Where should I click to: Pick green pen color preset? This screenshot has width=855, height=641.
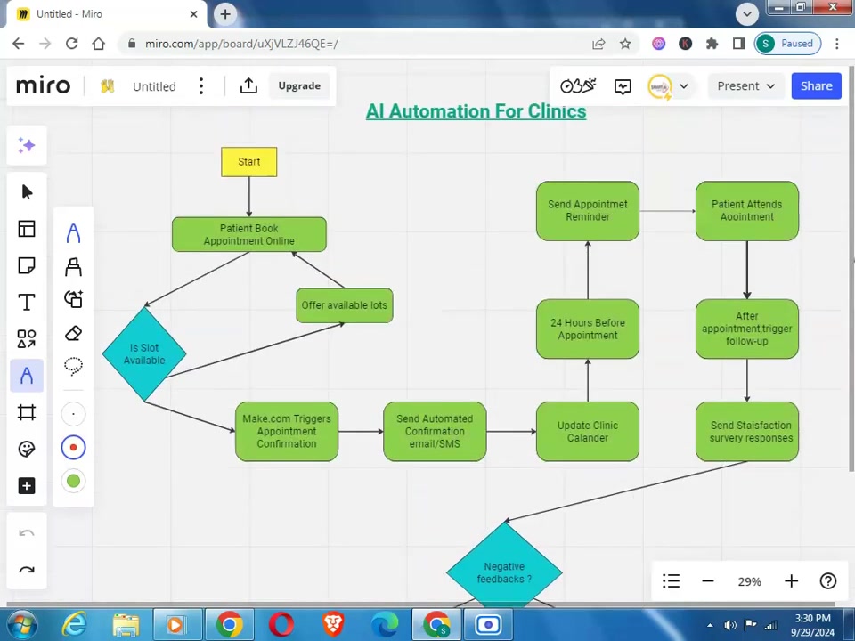tap(74, 481)
